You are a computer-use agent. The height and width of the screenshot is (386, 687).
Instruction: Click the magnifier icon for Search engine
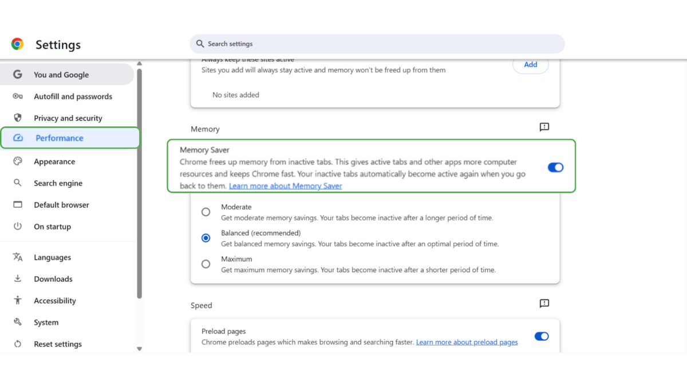18,183
